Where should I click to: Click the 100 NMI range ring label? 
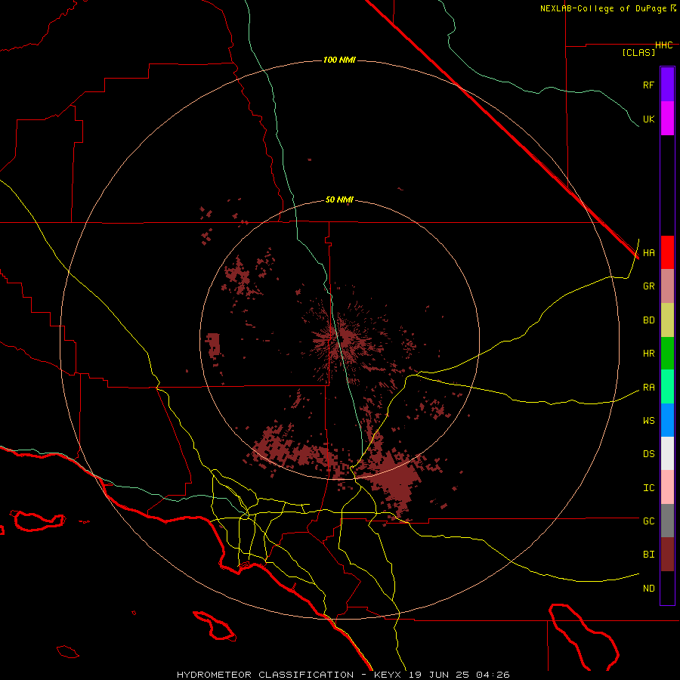[x=339, y=60]
